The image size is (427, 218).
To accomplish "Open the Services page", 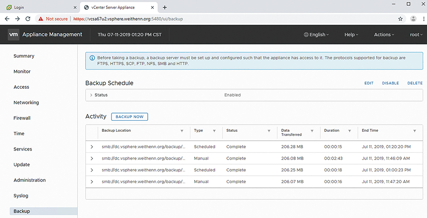I will 23,149.
